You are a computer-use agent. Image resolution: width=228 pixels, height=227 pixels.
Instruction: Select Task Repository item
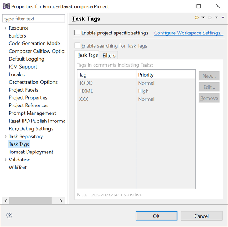tap(26, 136)
